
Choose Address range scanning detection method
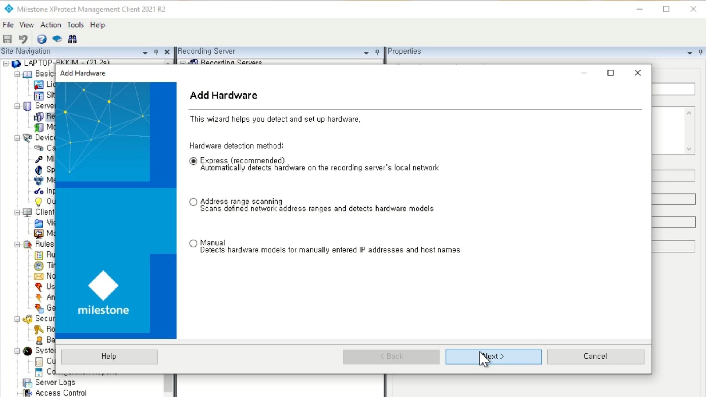click(x=193, y=202)
